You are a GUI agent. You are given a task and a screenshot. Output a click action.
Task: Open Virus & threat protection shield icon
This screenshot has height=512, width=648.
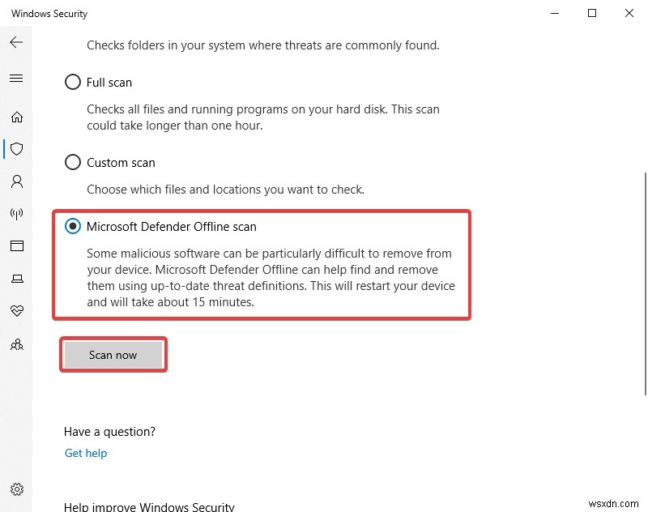(16, 149)
